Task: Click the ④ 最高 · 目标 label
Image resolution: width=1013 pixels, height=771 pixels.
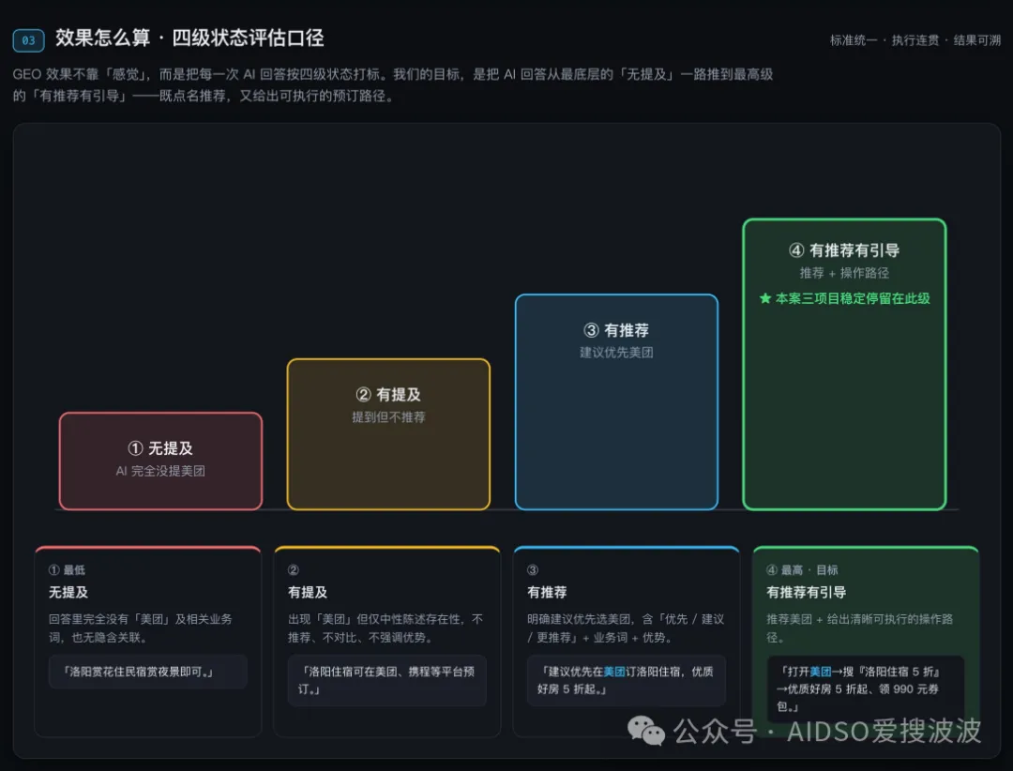Action: (802, 570)
